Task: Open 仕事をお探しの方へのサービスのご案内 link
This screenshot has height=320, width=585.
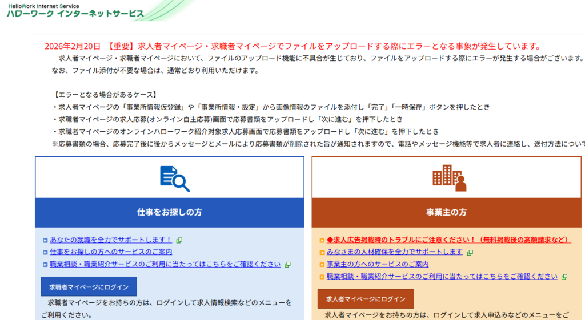Action: [111, 252]
